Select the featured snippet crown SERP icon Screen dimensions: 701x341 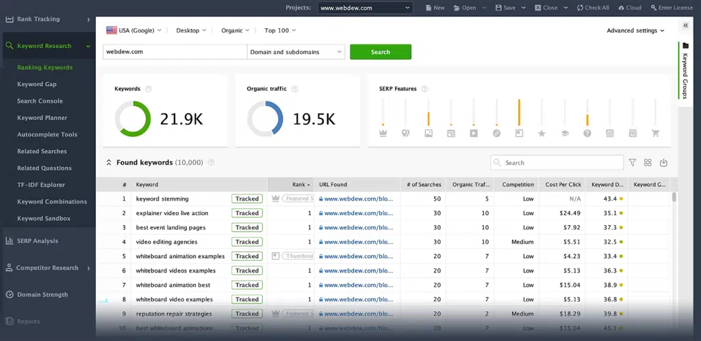pos(383,133)
